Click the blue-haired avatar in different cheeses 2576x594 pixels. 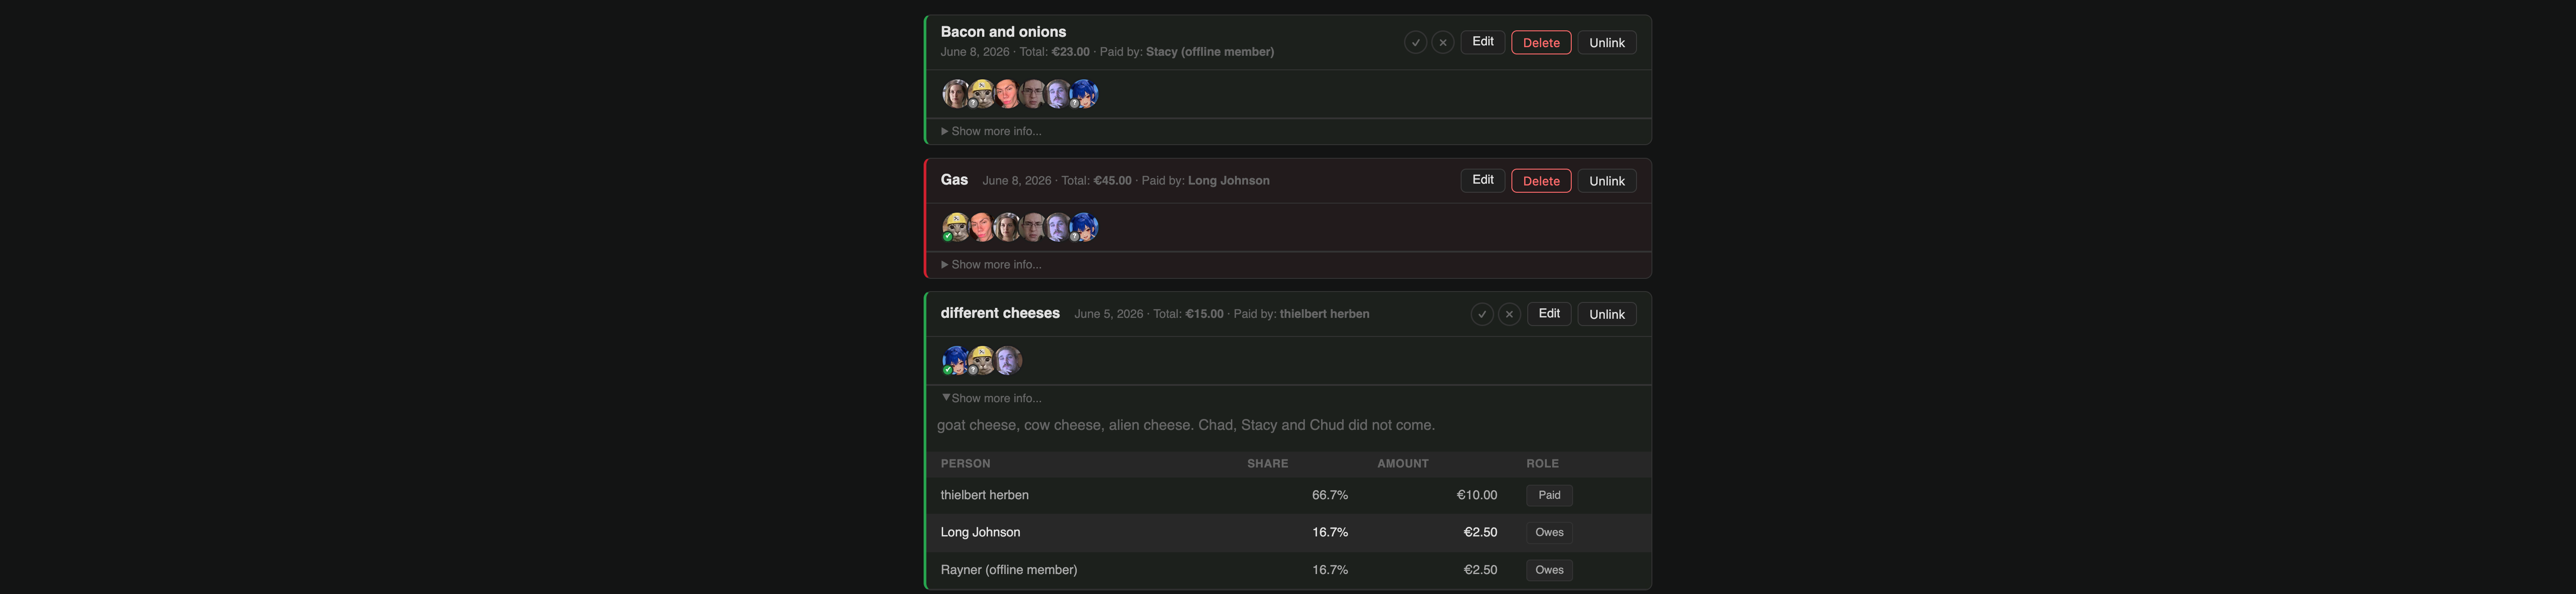point(956,360)
